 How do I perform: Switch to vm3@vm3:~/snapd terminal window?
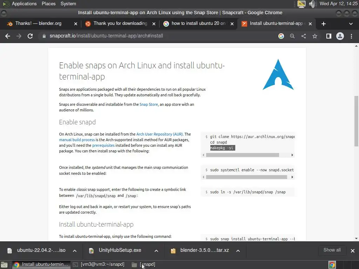[99, 265]
